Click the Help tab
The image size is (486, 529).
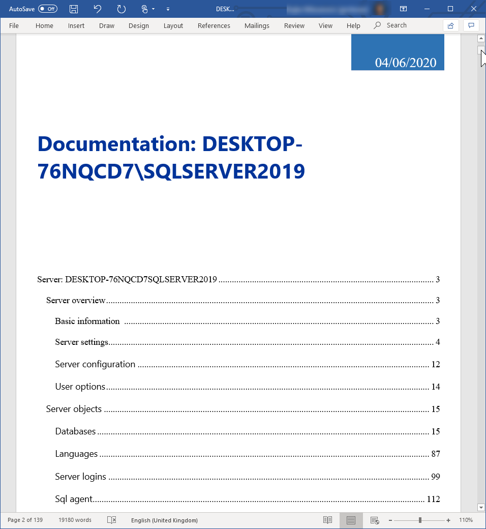point(353,25)
